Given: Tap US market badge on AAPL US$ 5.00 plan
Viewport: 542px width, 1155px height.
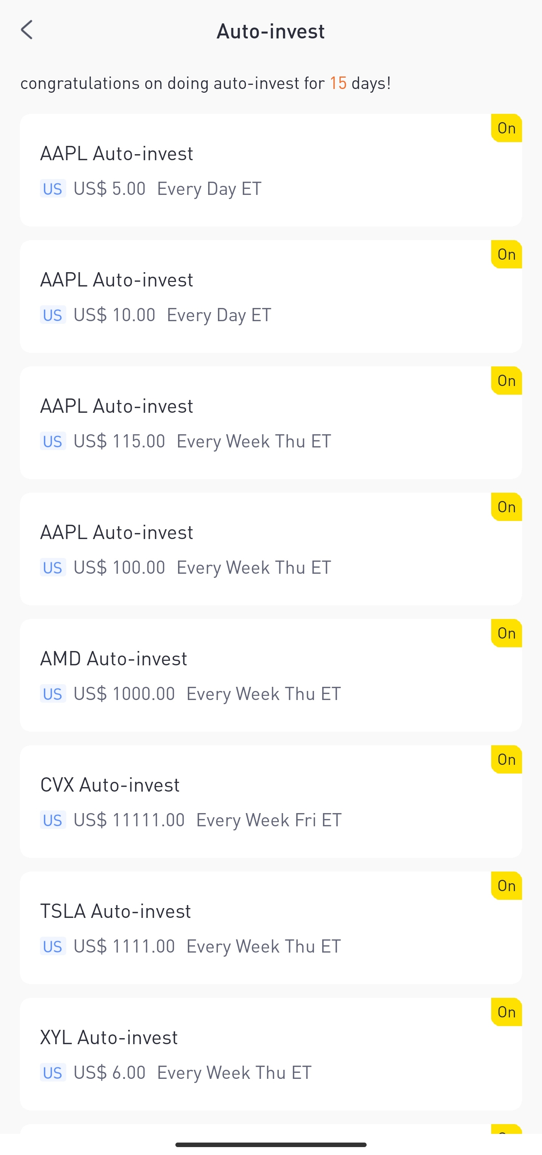Looking at the screenshot, I should (x=53, y=189).
